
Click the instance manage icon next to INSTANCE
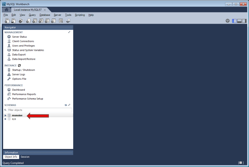tap(19, 65)
